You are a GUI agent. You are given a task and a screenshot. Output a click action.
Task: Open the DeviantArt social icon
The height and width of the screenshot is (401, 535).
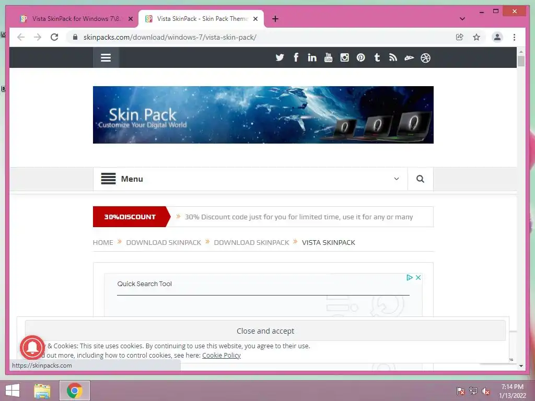pos(409,58)
